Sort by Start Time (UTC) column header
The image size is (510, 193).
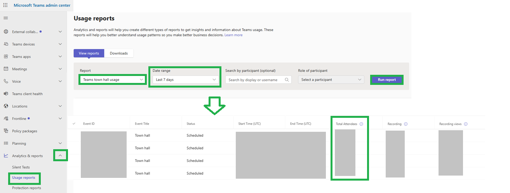click(x=249, y=124)
